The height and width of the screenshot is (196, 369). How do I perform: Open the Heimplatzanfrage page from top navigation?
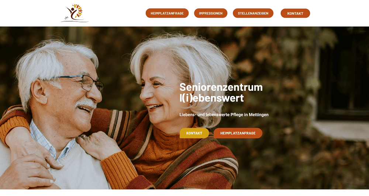(x=167, y=13)
